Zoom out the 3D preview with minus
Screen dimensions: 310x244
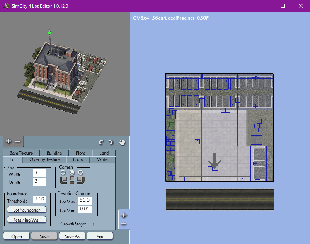pyautogui.click(x=17, y=141)
